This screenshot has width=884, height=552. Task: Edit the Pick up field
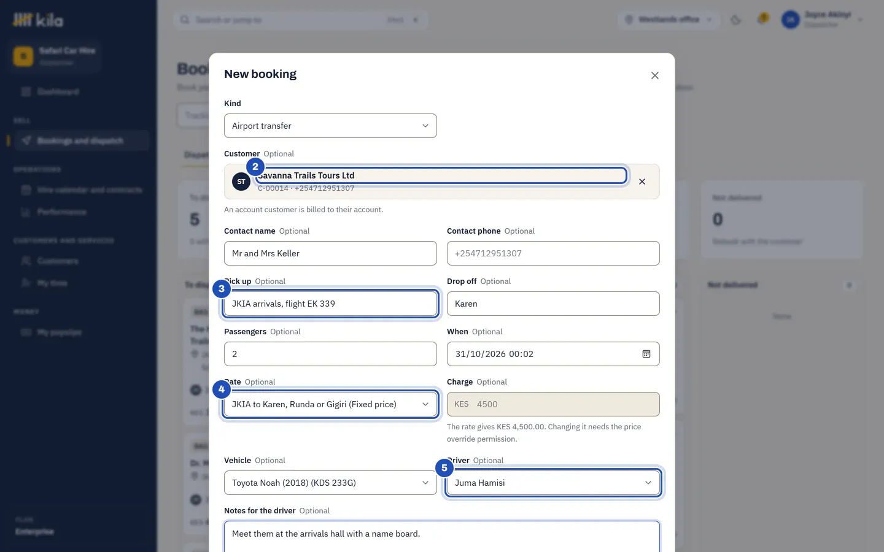coord(330,304)
